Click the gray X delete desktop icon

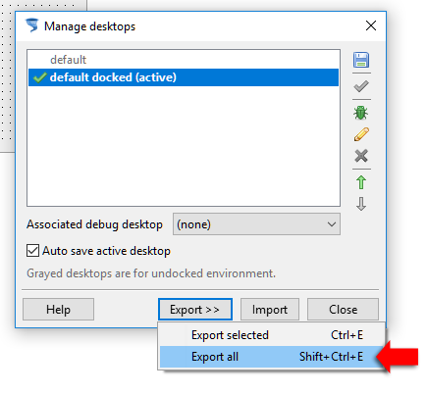tap(361, 156)
